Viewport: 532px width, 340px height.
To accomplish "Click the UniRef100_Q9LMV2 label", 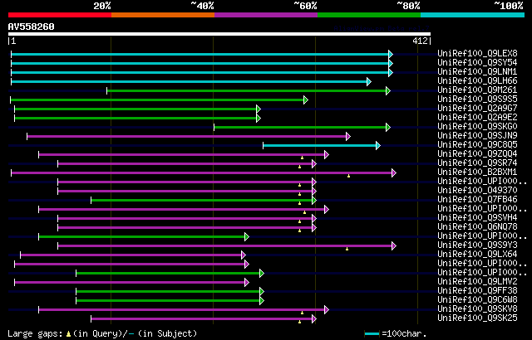I will [477, 282].
